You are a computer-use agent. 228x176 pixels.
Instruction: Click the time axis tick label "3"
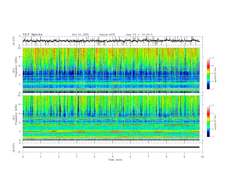click(77, 157)
